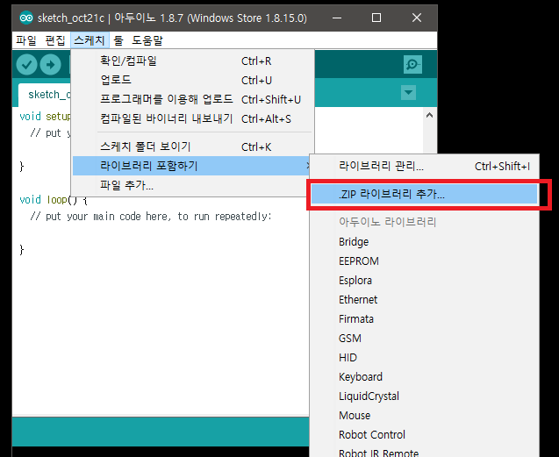
Task: Include the Bridge library
Action: tap(424, 242)
